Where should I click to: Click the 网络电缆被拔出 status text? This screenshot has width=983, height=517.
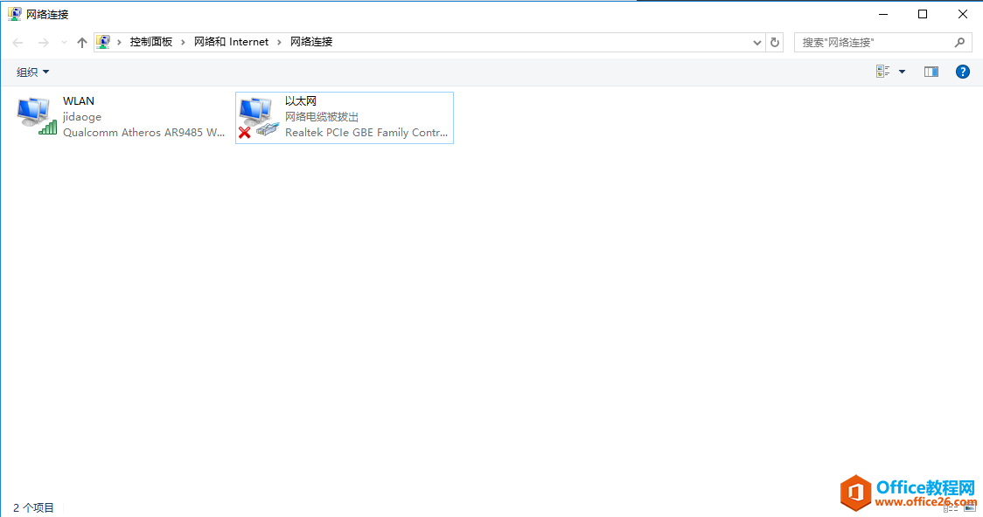tap(322, 117)
